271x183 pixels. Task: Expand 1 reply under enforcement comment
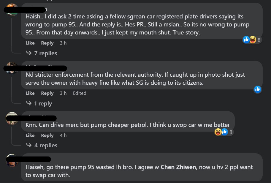point(43,103)
